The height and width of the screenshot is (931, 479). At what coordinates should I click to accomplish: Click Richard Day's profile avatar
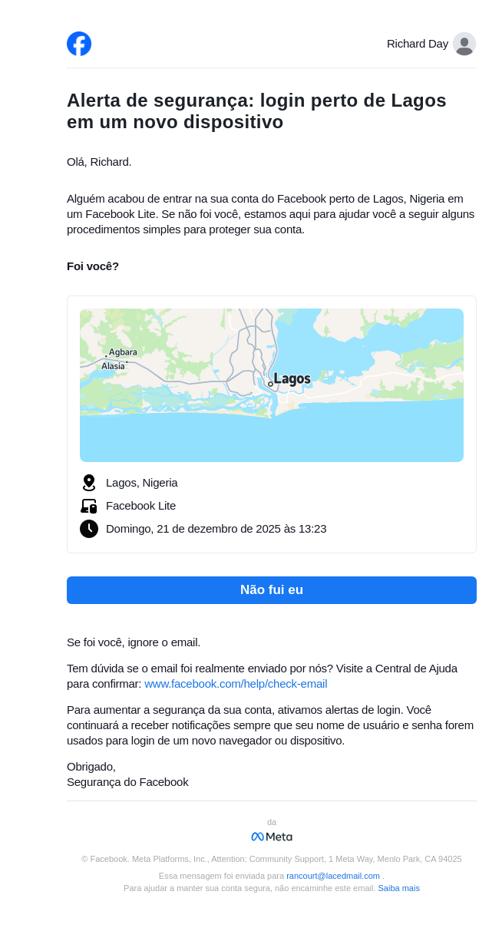464,44
